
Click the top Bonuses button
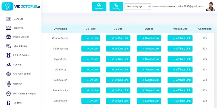point(99,6)
